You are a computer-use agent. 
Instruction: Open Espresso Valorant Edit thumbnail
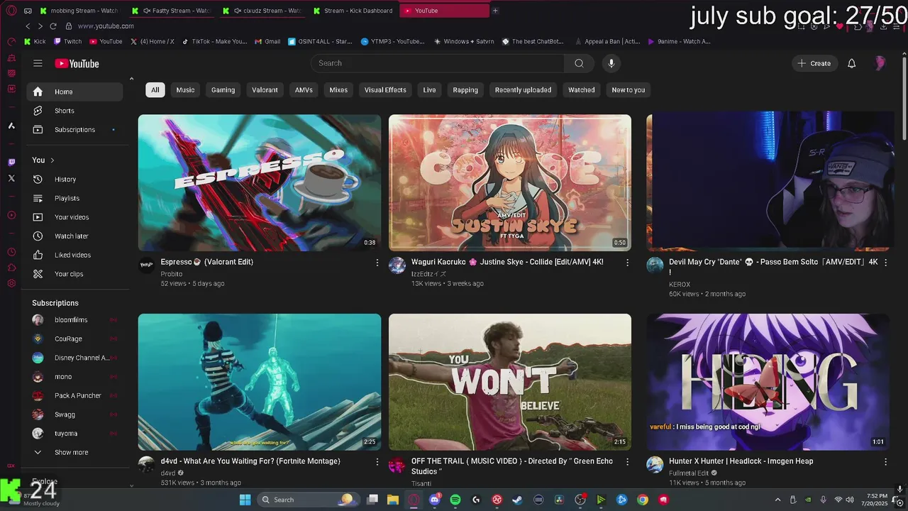(260, 182)
